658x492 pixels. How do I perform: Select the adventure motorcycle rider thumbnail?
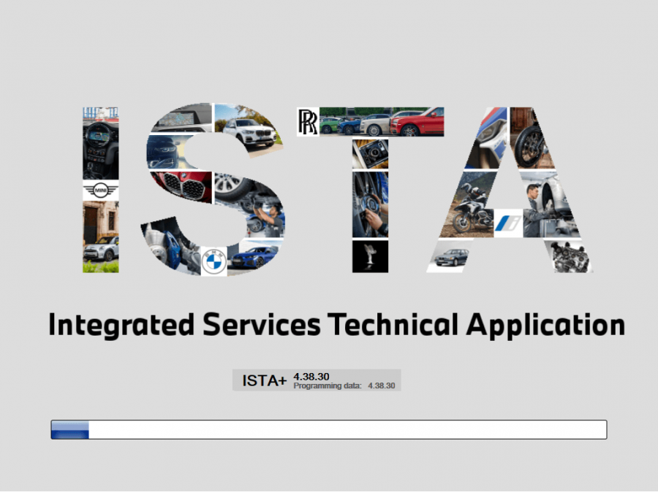[470, 207]
